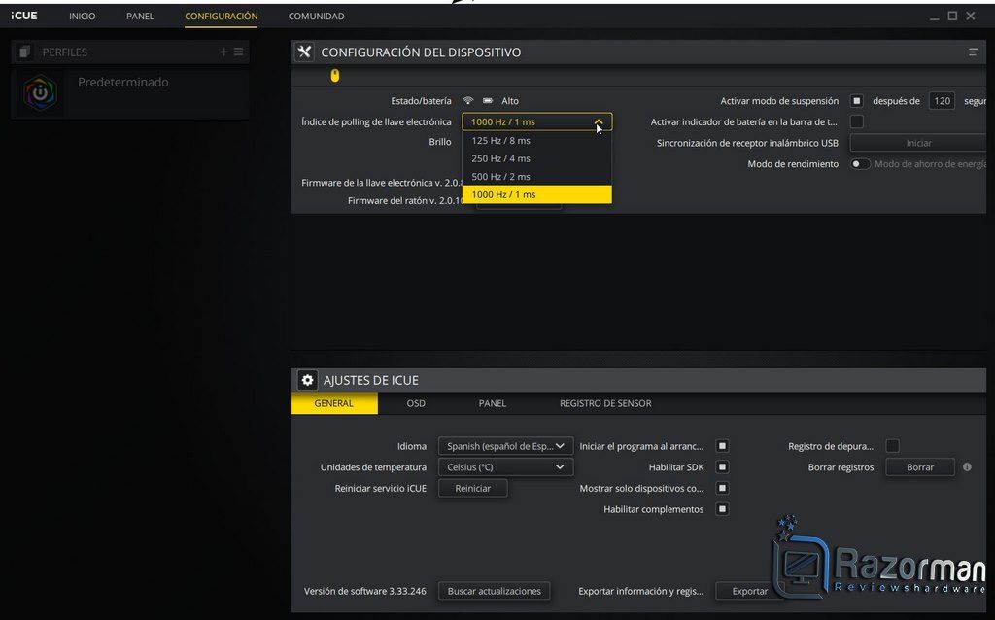Open the INICIO menu
The image size is (995, 620).
tap(83, 16)
